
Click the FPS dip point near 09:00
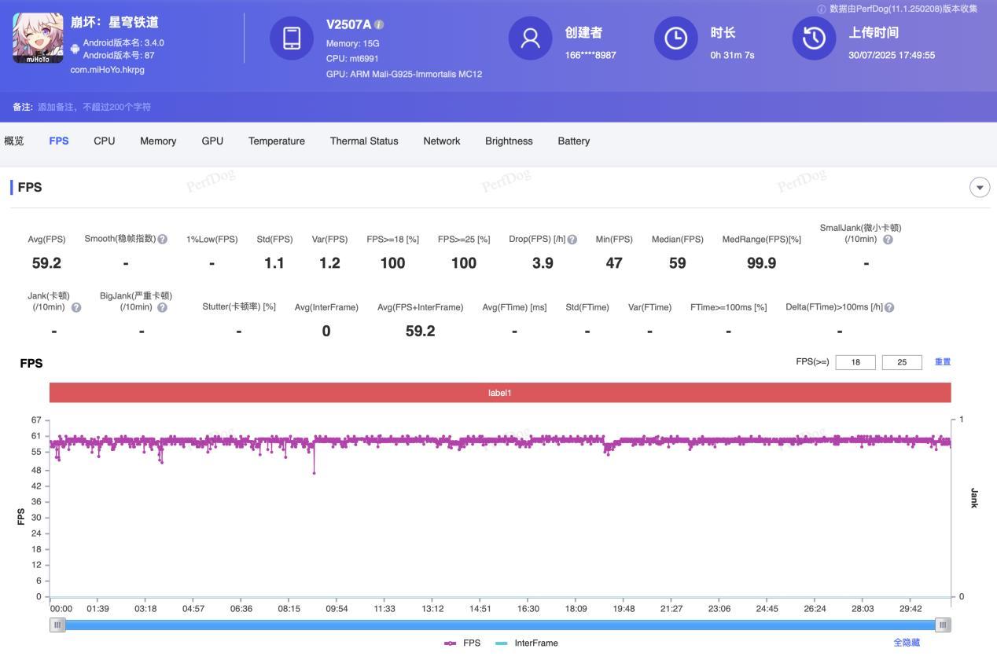(315, 473)
